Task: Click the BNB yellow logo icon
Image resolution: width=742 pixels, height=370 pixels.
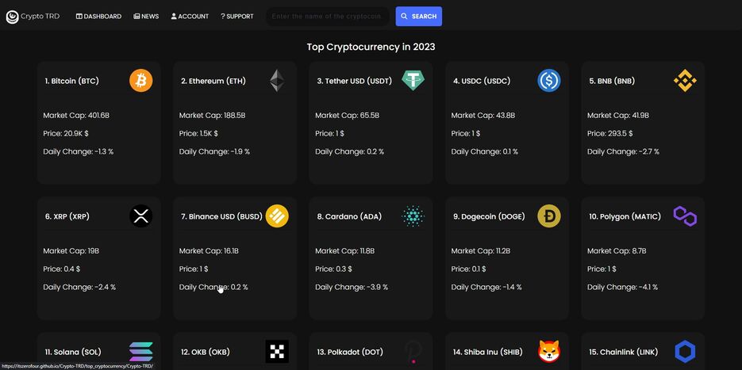Action: coord(685,81)
